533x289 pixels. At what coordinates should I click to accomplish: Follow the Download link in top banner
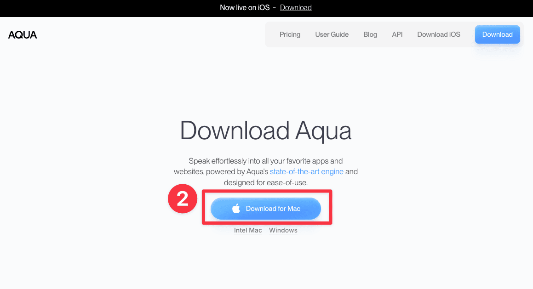pyautogui.click(x=296, y=7)
